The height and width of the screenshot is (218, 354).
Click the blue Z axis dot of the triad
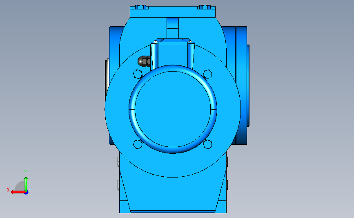27,193
